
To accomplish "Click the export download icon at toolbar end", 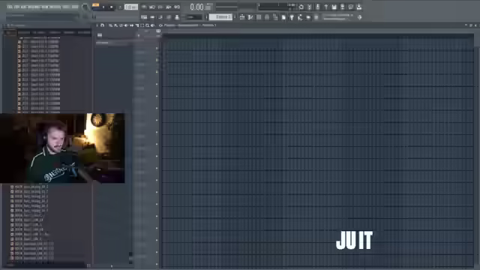I will (359, 7).
